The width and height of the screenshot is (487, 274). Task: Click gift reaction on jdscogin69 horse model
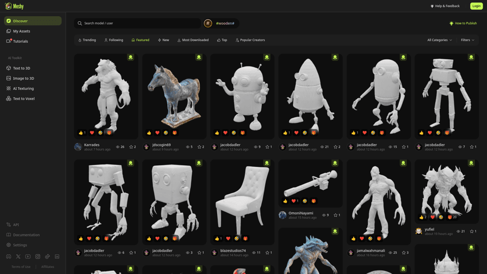tap(175, 132)
